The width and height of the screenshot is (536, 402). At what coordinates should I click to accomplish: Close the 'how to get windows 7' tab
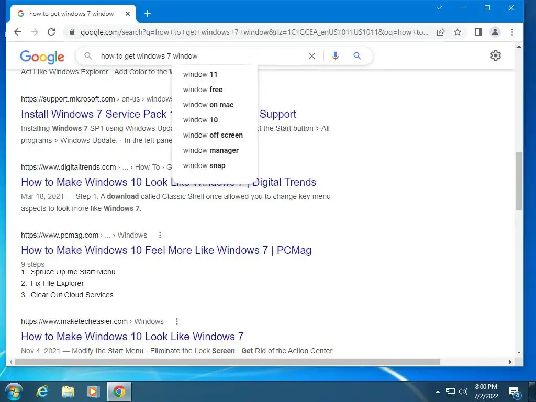[x=128, y=14]
